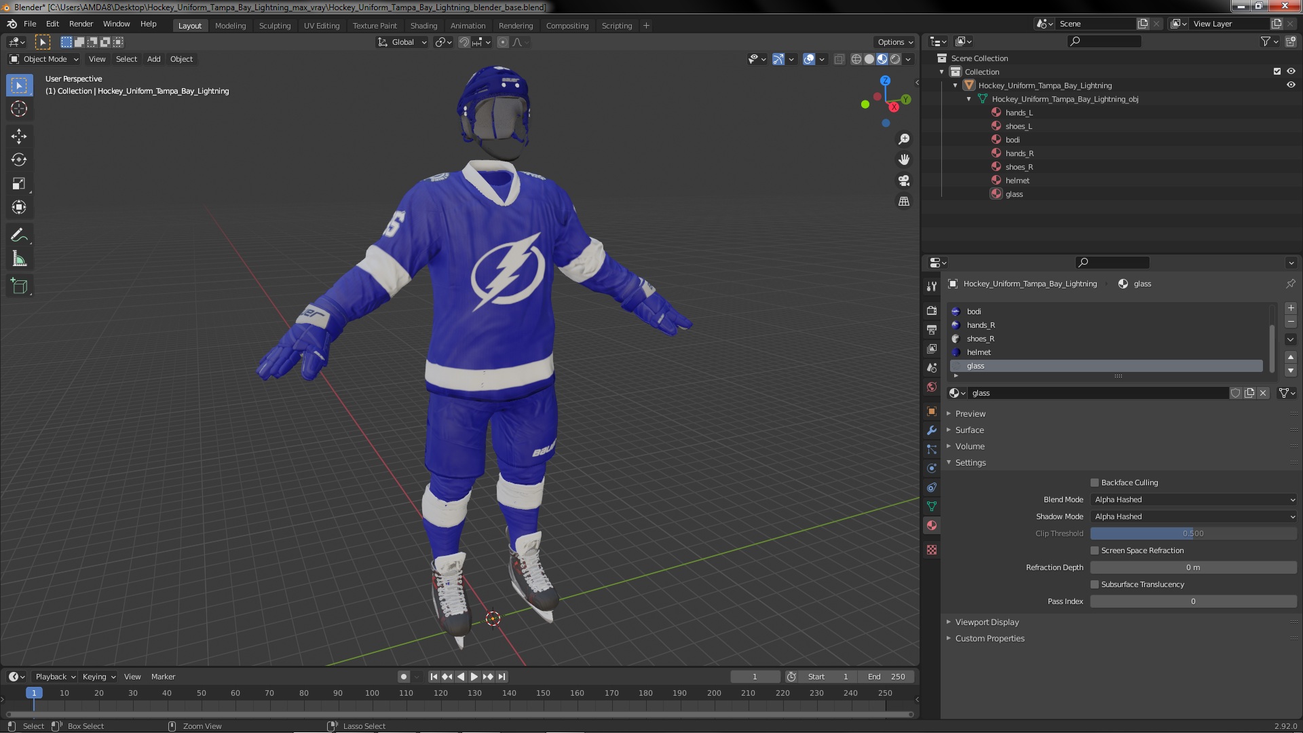This screenshot has width=1303, height=733.
Task: Switch to Rendered viewport shading
Action: pos(895,59)
